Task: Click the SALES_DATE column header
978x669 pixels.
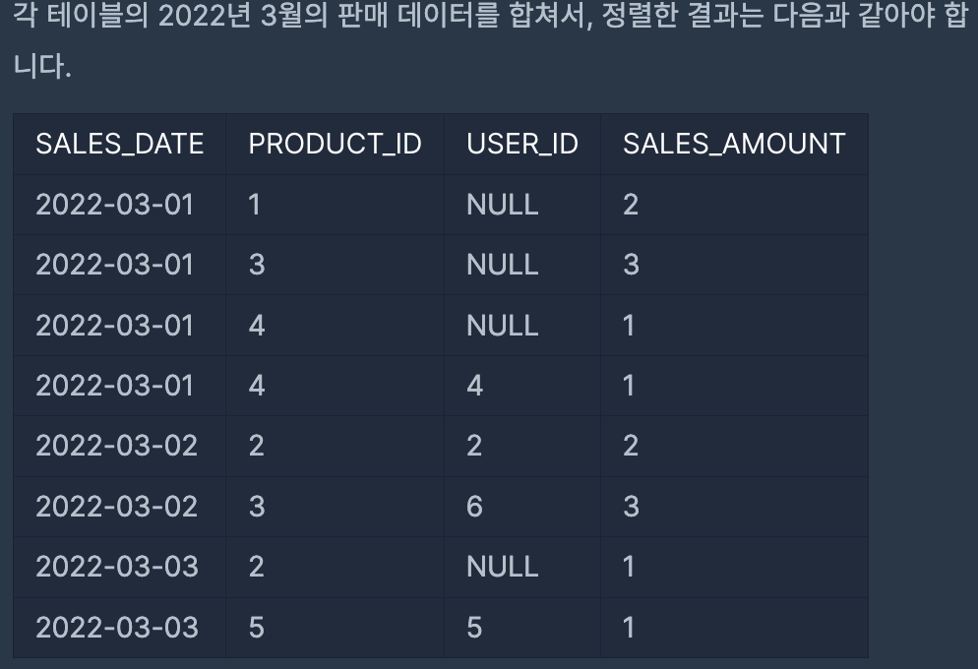Action: (119, 144)
